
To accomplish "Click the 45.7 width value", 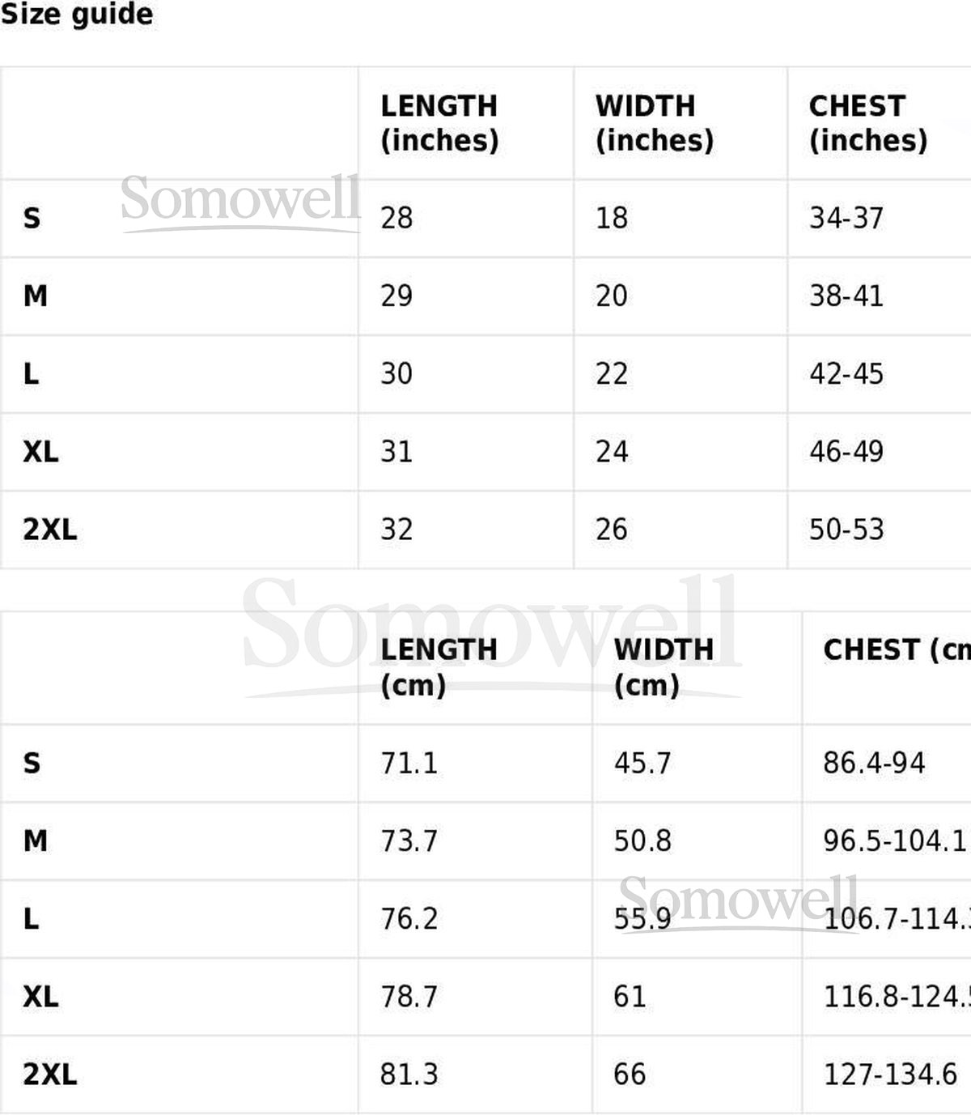I will 642,763.
